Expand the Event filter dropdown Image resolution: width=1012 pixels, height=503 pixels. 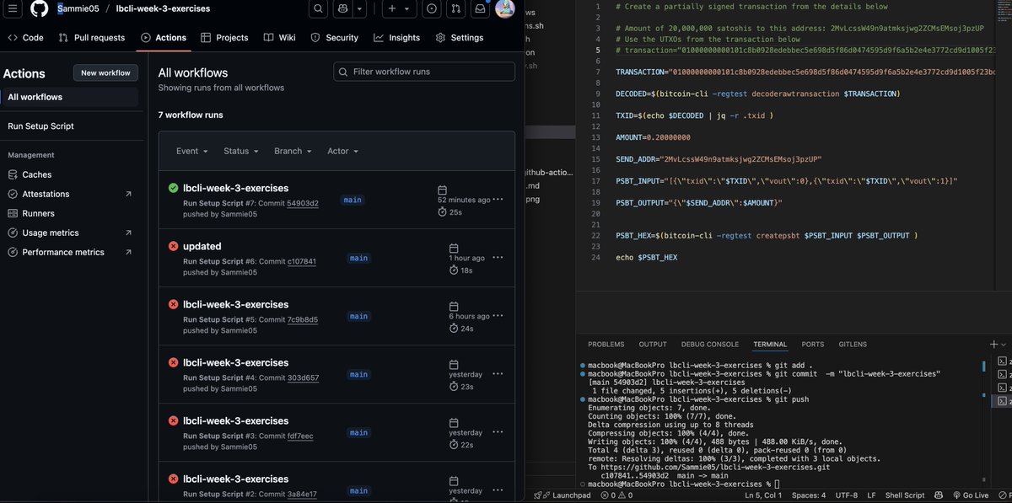pos(191,151)
